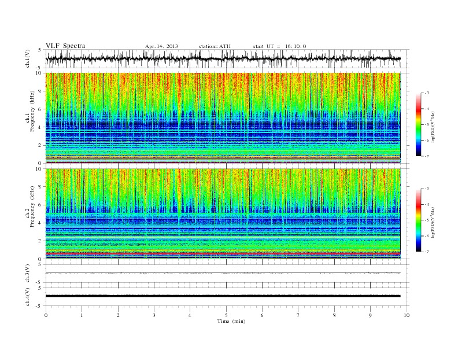The image size is (458, 354).
Task: Click the ch.2 PSD color bar
Action: point(418,220)
